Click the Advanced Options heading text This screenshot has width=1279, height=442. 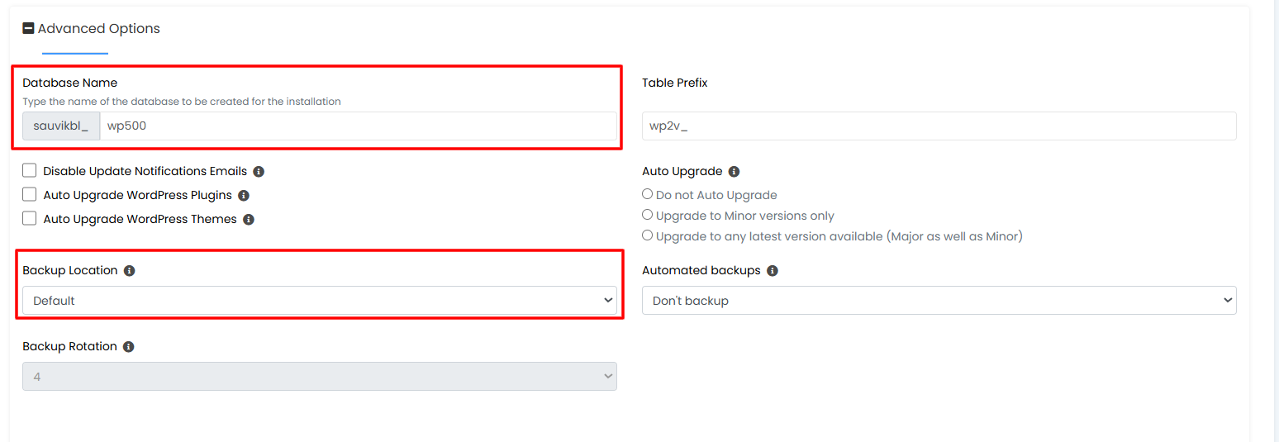click(99, 28)
